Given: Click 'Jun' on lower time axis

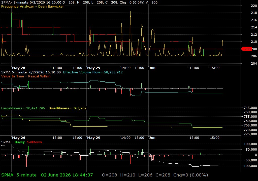Looking at the screenshot, I should [152, 138].
